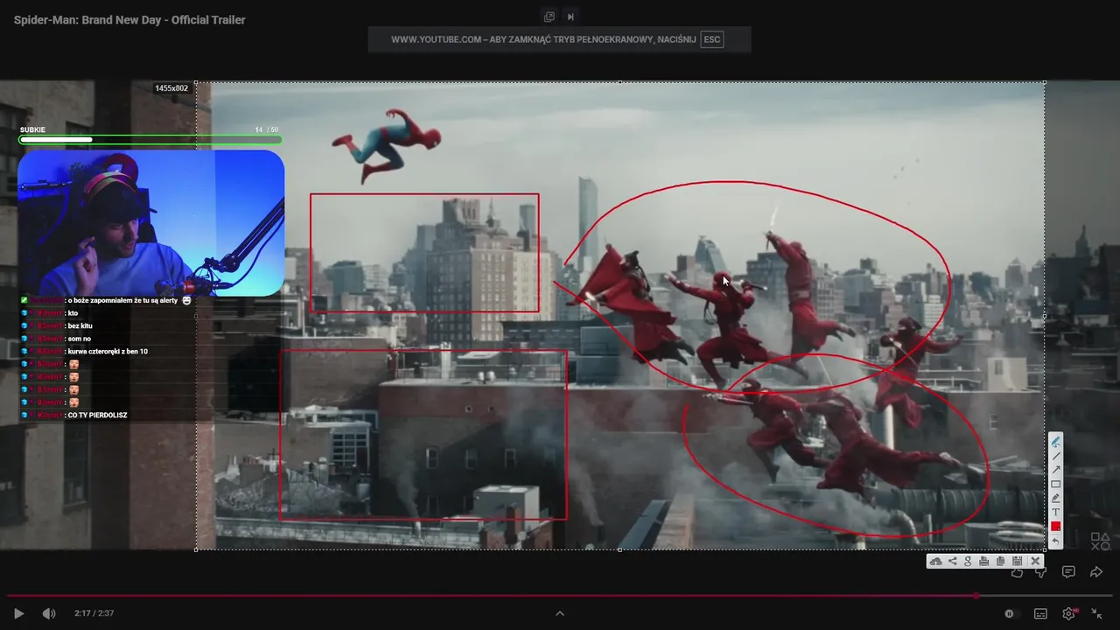Click the ESC key hint button
Screen dimensions: 1120x630
click(712, 39)
